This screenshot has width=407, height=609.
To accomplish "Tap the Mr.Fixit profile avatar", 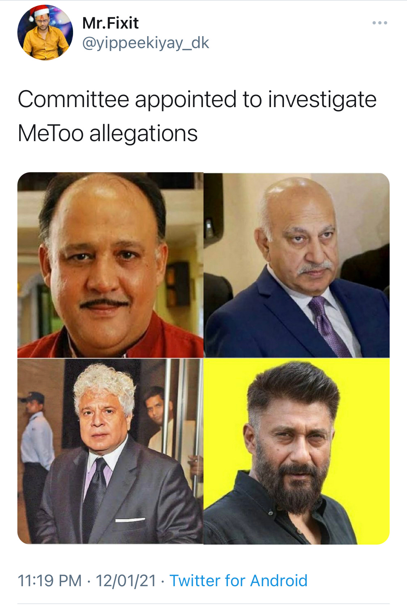I will (45, 33).
